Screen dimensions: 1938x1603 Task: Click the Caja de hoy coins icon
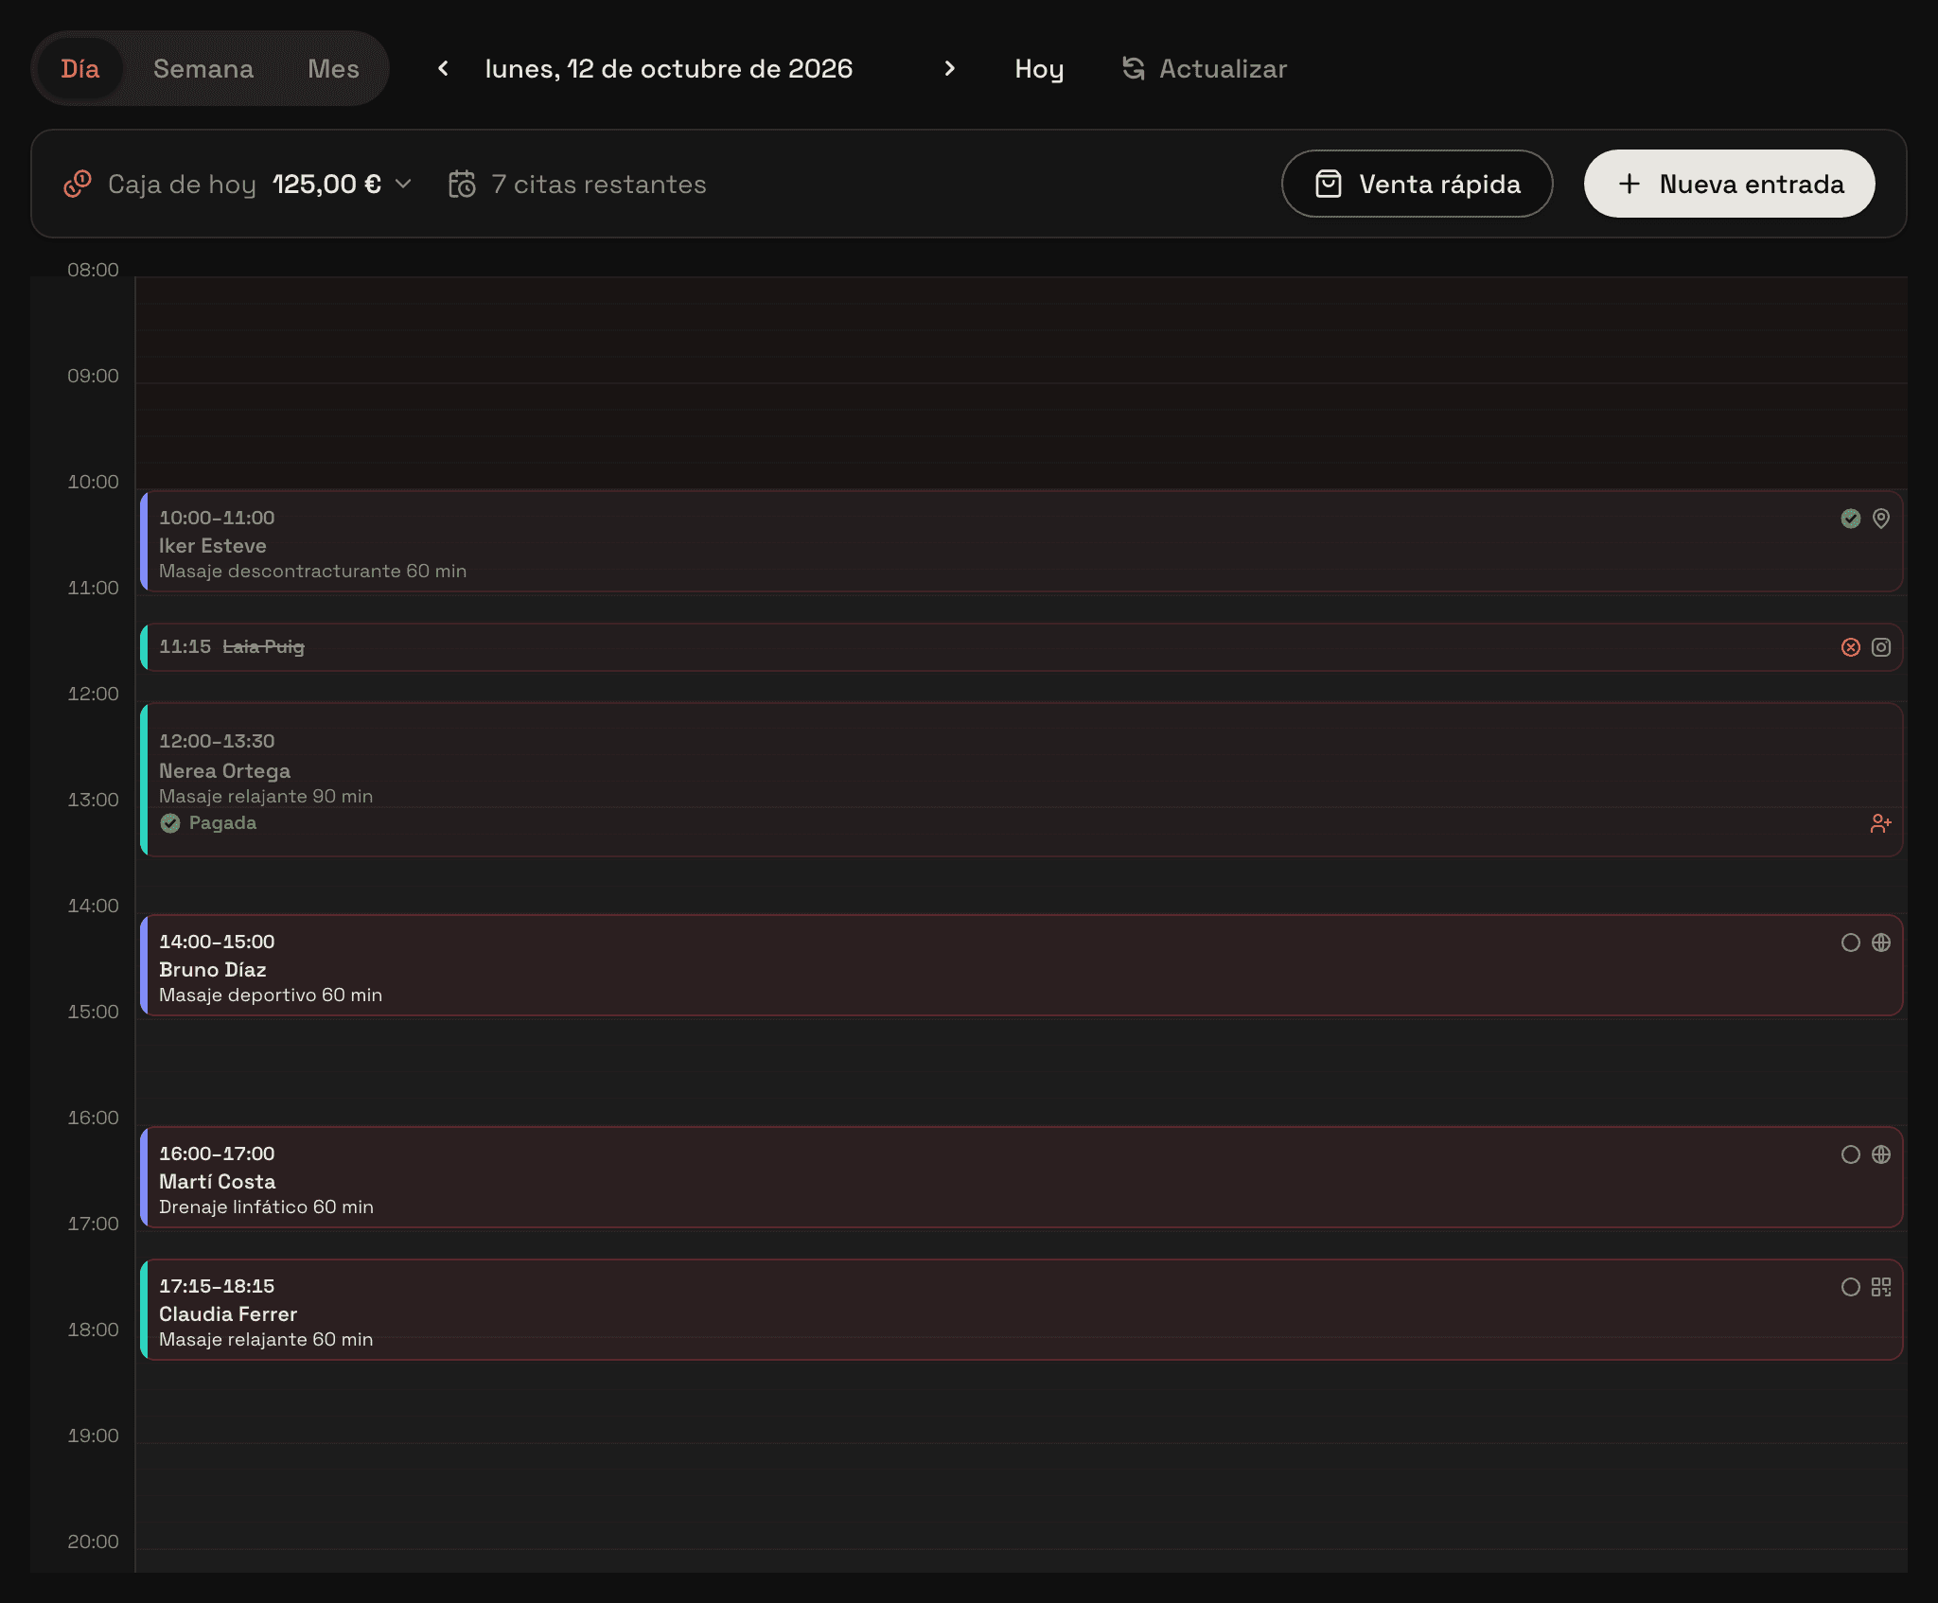click(x=78, y=184)
